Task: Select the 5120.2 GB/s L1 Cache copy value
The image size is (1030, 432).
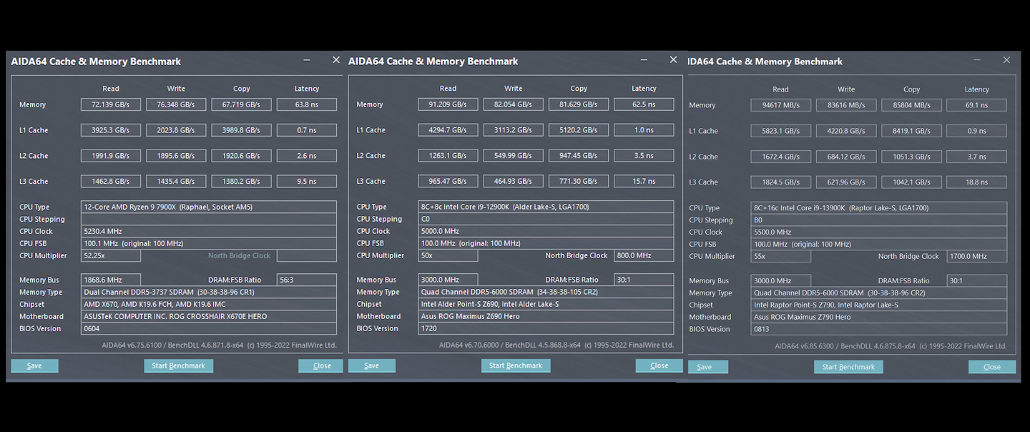Action: coord(579,130)
